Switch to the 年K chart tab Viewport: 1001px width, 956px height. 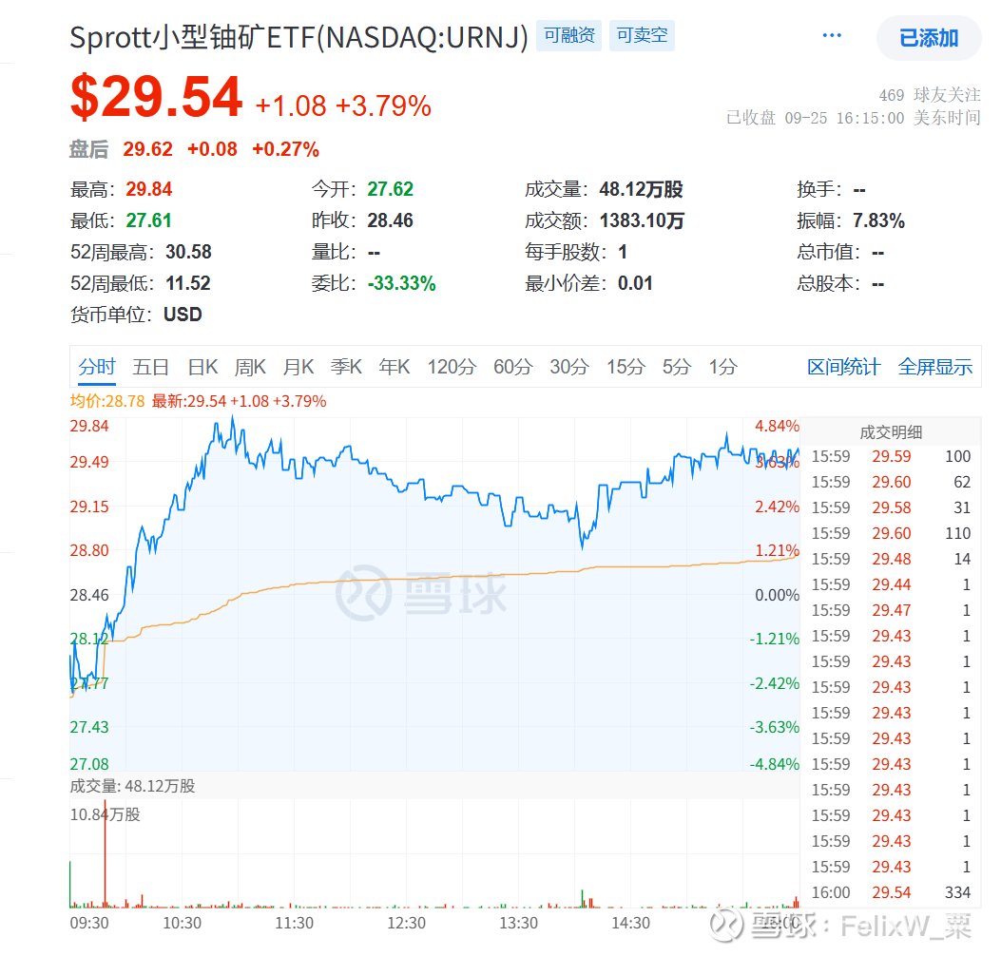[395, 368]
